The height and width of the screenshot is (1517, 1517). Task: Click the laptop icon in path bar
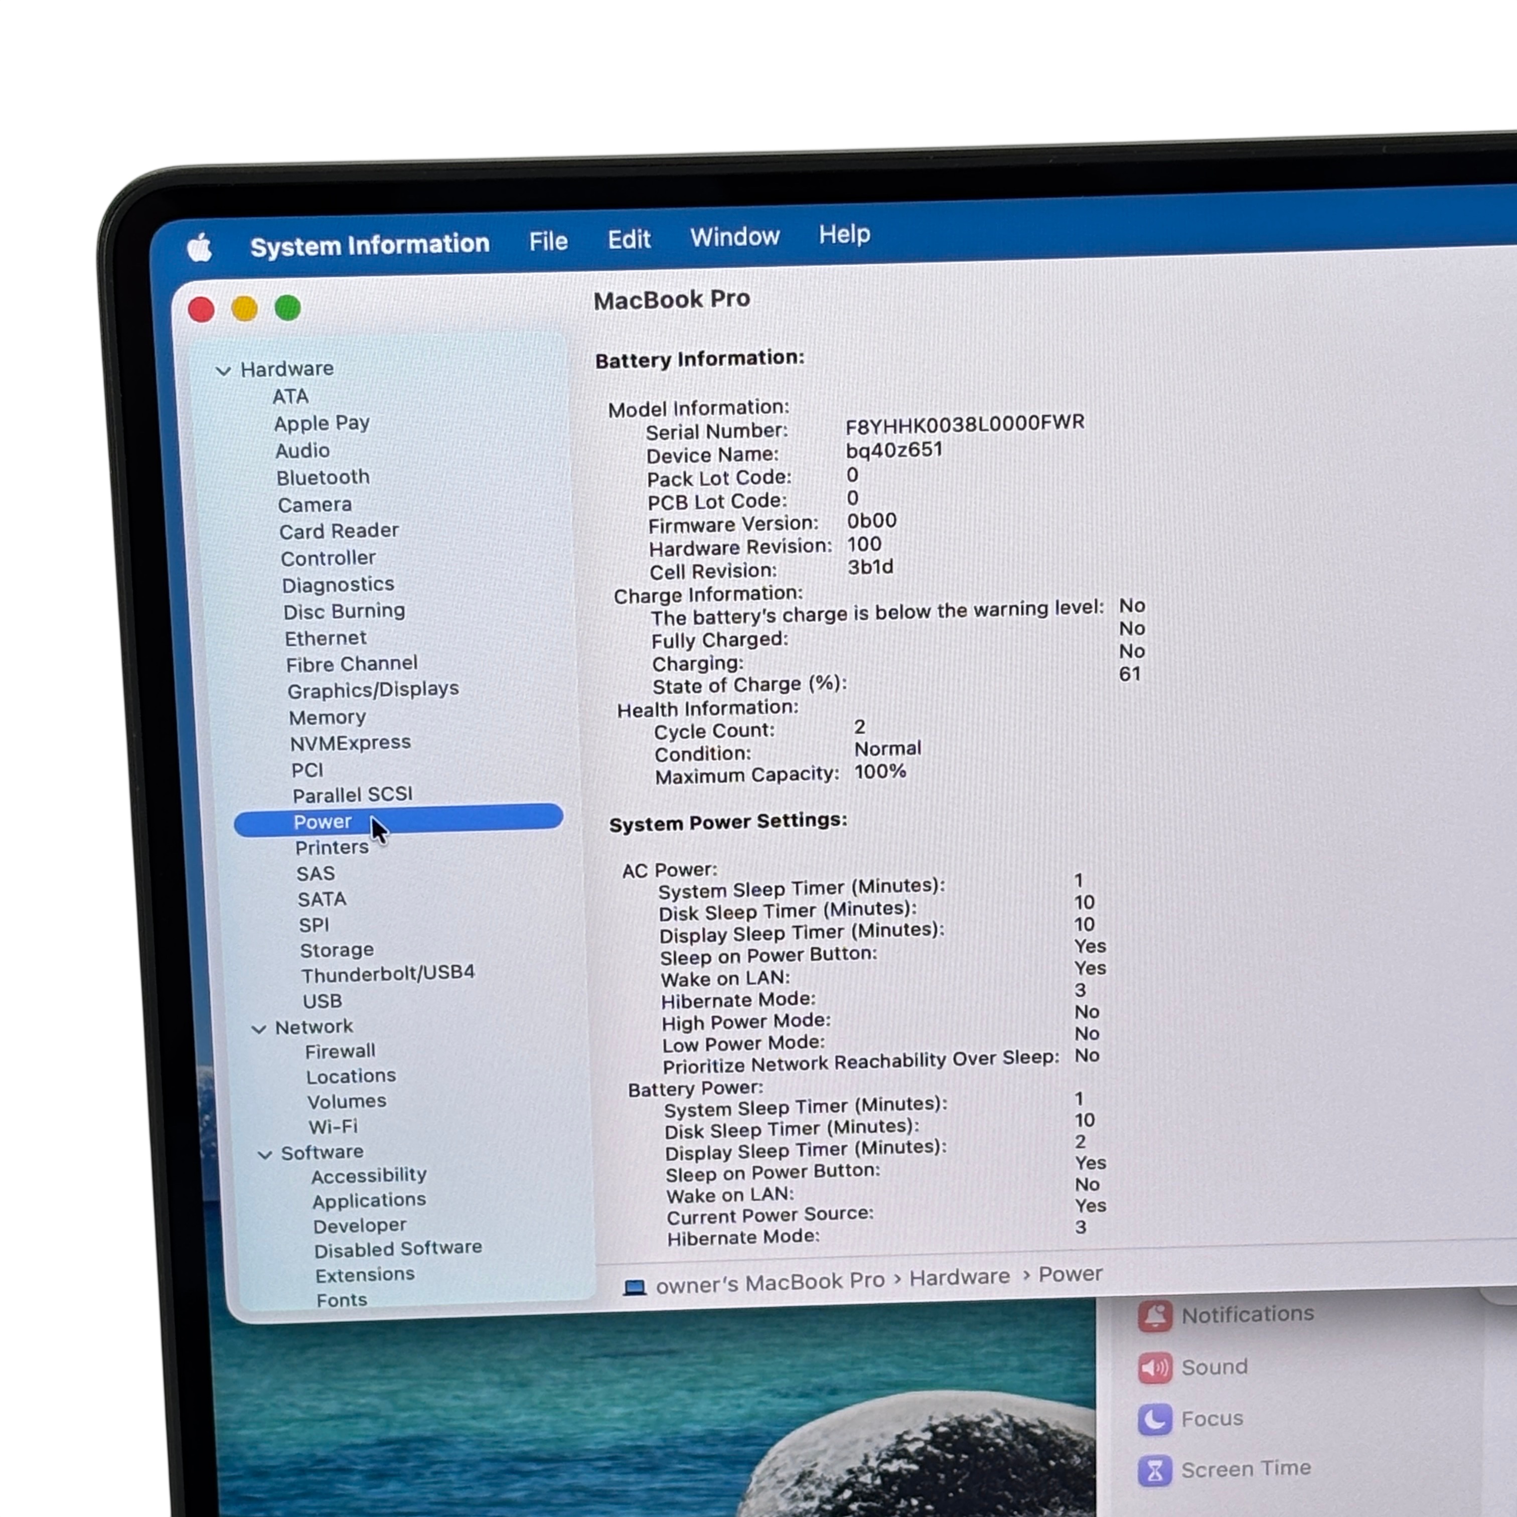[635, 1287]
